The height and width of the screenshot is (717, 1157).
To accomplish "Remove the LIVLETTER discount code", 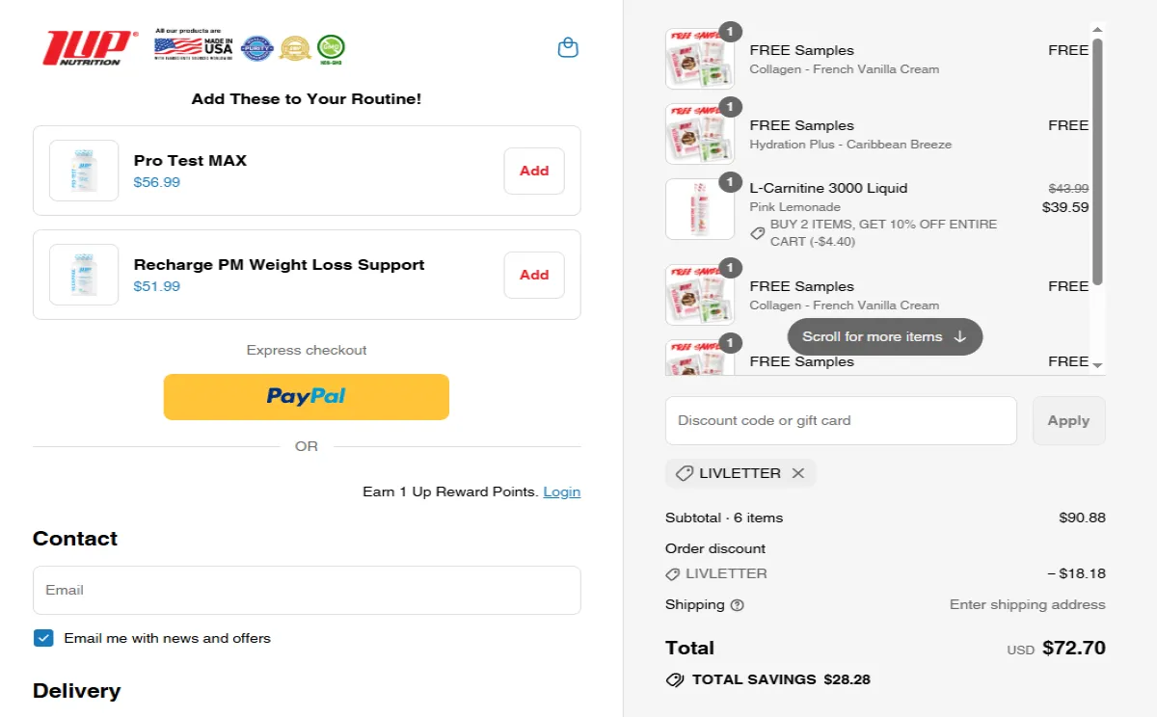I will pyautogui.click(x=798, y=473).
